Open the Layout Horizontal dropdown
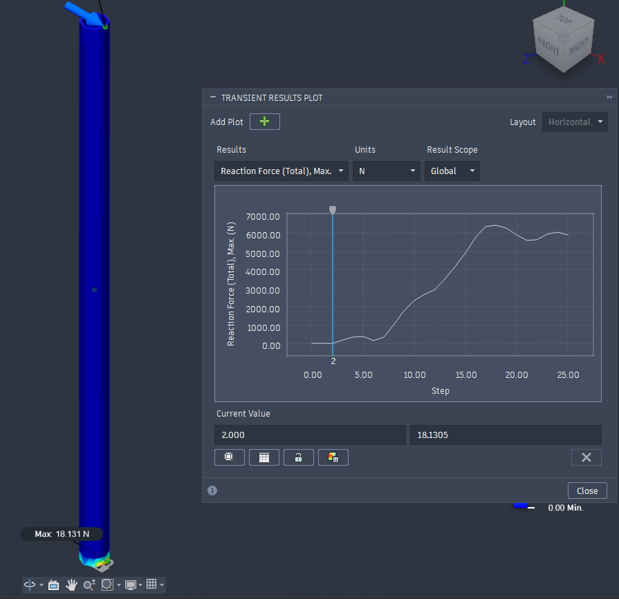This screenshot has height=599, width=619. 575,122
